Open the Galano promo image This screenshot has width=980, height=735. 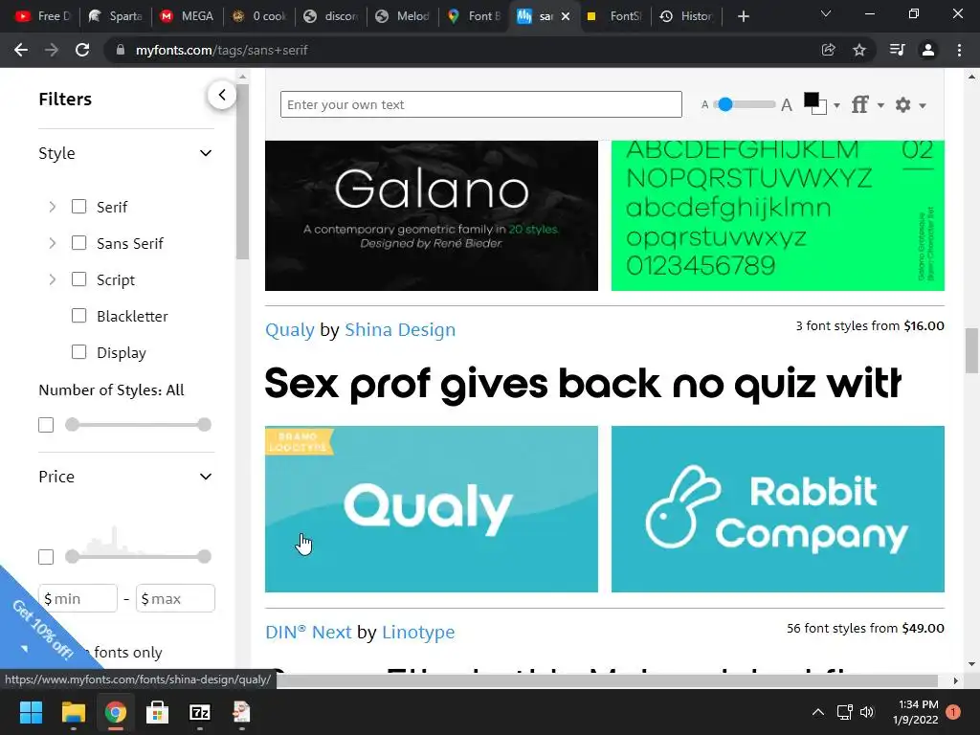click(432, 215)
